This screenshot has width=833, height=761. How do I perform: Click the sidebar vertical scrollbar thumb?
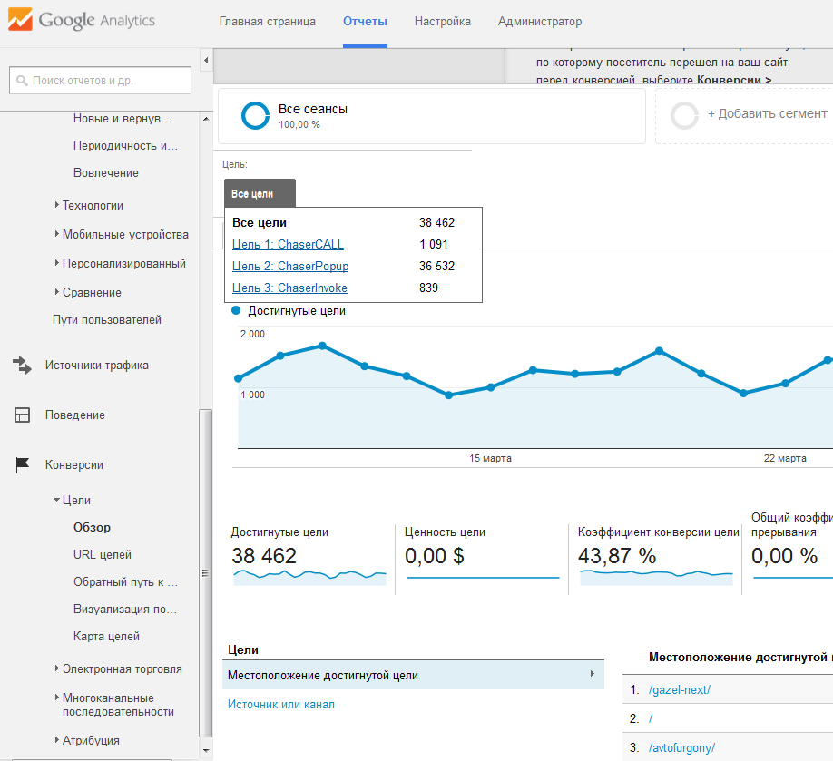tap(205, 573)
